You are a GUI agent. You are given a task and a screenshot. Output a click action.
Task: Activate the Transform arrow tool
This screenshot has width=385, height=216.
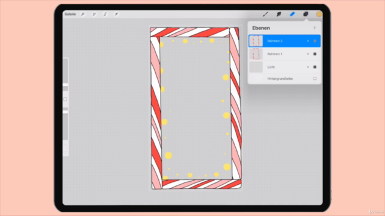[x=116, y=14]
